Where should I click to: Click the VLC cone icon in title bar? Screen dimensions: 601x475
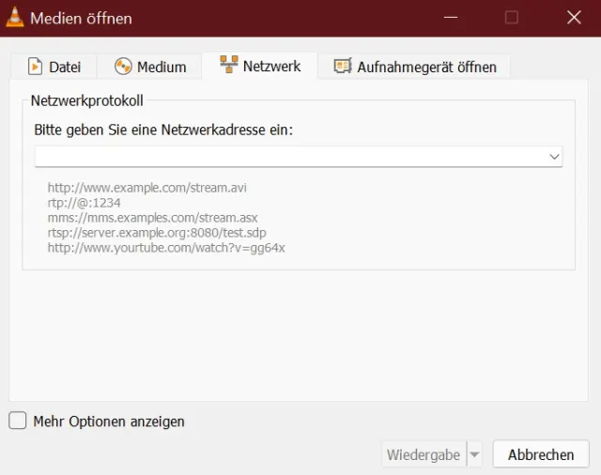[x=15, y=18]
